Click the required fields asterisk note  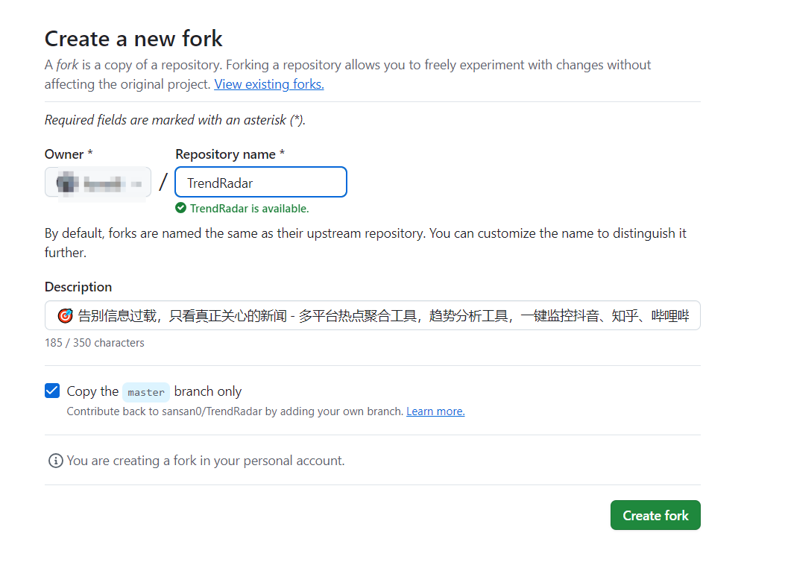[175, 120]
